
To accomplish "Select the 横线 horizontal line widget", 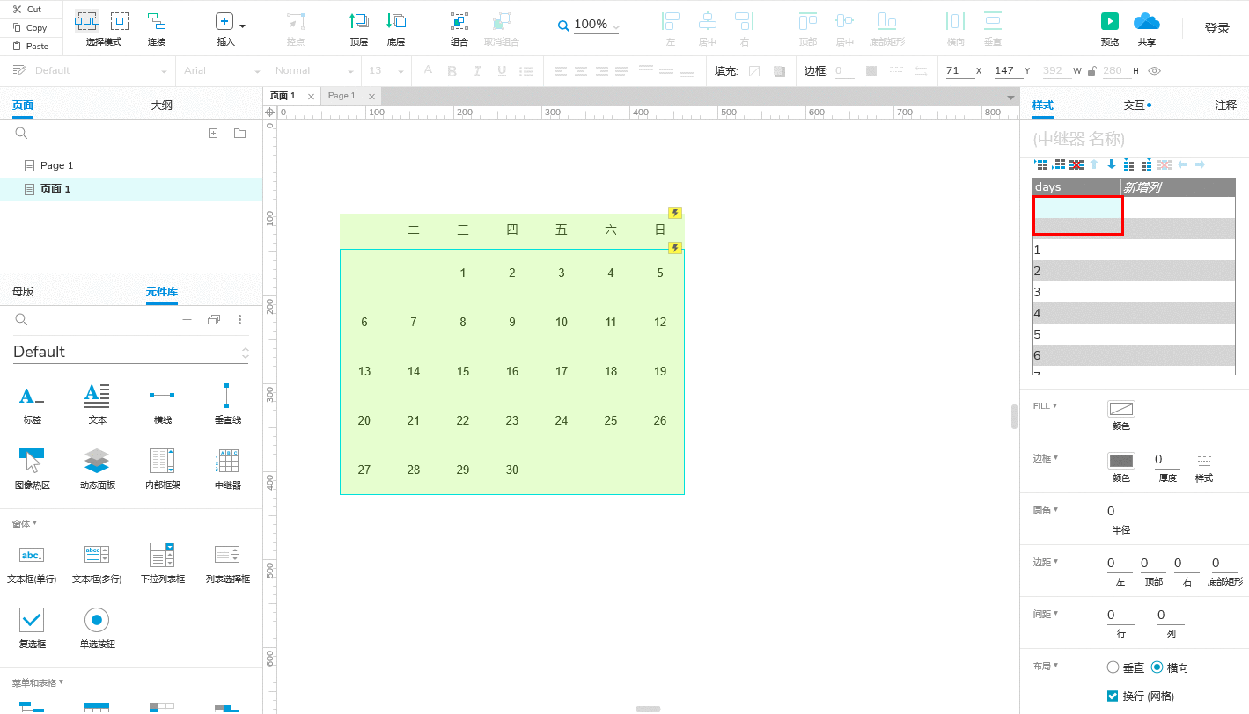I will point(162,404).
